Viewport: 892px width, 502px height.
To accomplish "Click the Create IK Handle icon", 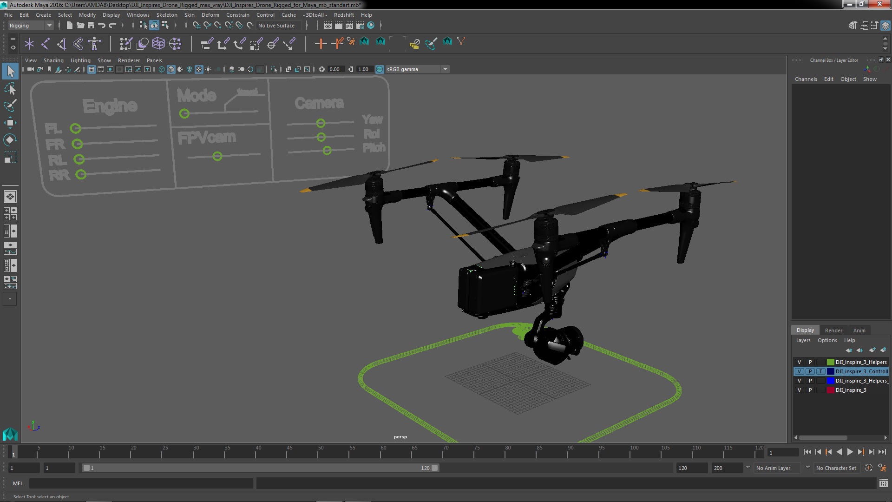I will pos(61,44).
